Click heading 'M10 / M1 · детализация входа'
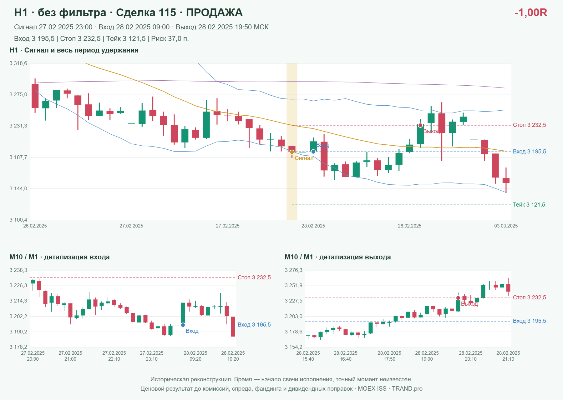Viewport: 563px width, 400px height. point(59,257)
